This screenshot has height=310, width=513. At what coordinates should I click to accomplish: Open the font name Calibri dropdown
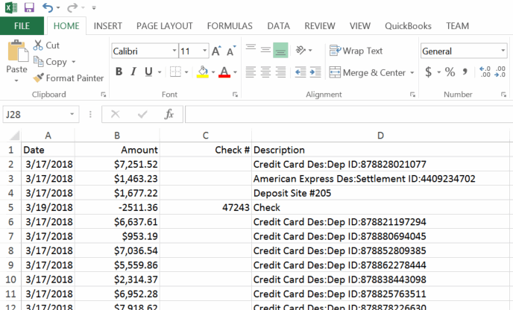coord(174,51)
